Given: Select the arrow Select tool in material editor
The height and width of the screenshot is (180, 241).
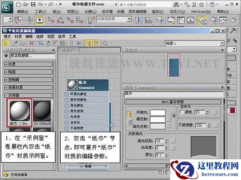Looking at the screenshot, I should coord(6,43).
